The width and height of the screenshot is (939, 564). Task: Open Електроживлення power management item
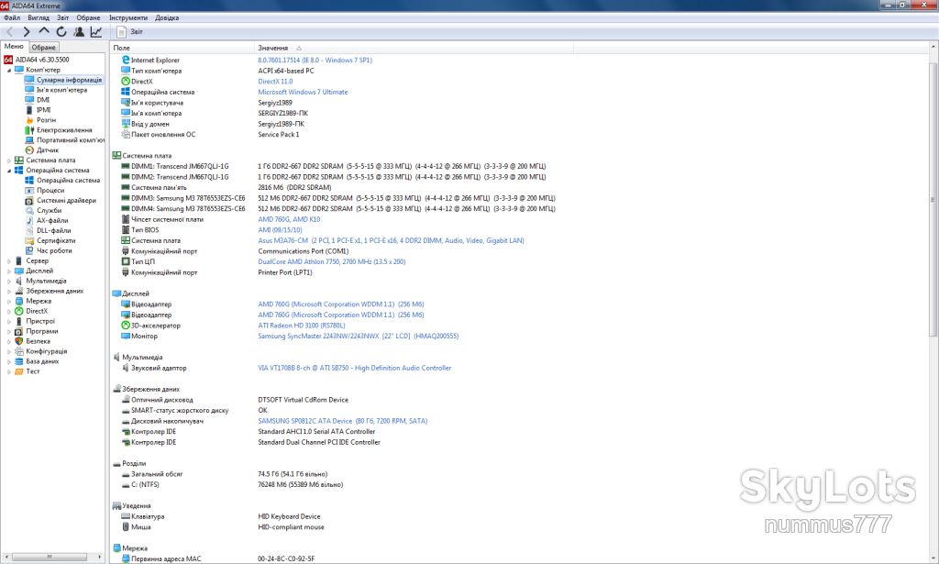(64, 130)
